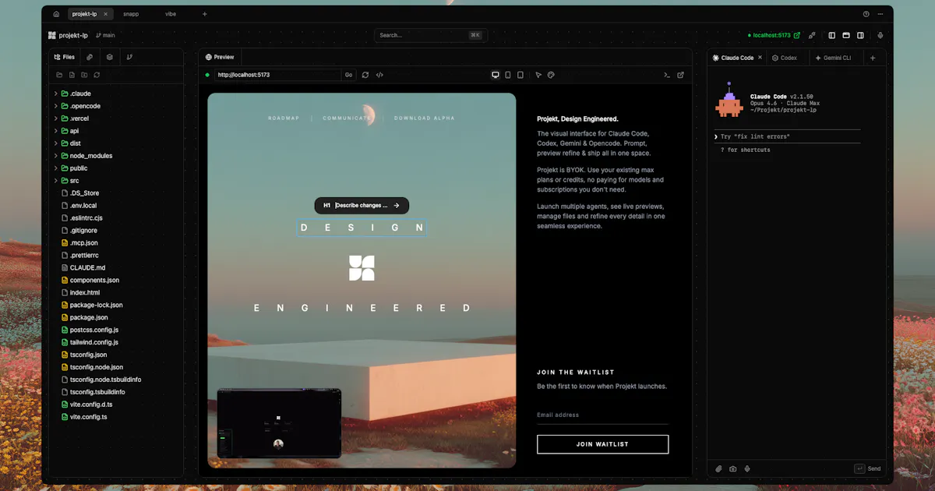Click the connection plug icon
935x491 pixels.
812,35
